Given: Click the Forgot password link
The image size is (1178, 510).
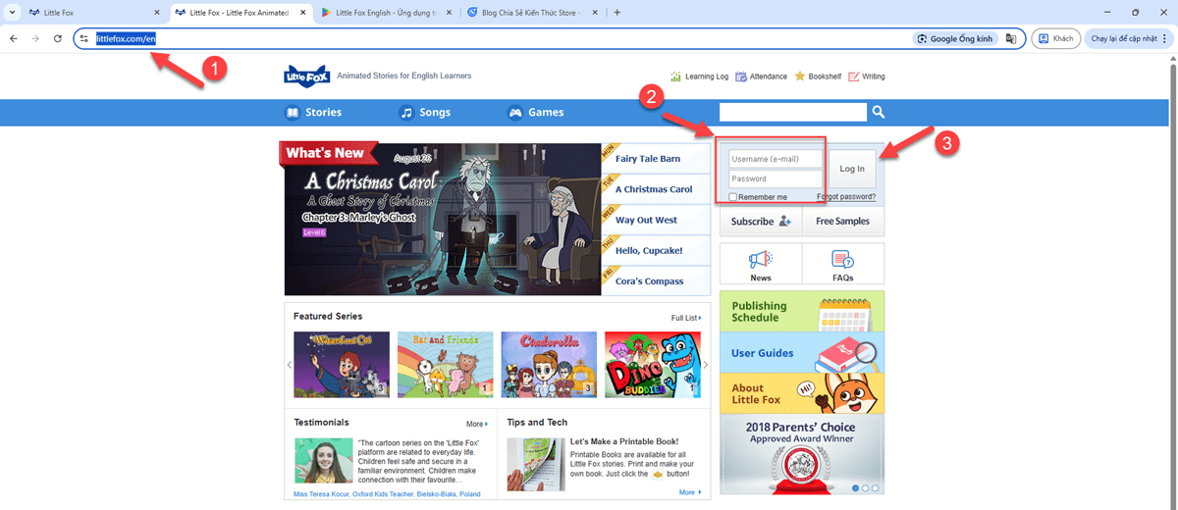Looking at the screenshot, I should [x=845, y=197].
